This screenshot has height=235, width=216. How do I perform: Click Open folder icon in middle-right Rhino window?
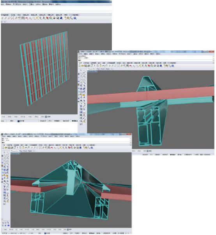click(x=83, y=66)
